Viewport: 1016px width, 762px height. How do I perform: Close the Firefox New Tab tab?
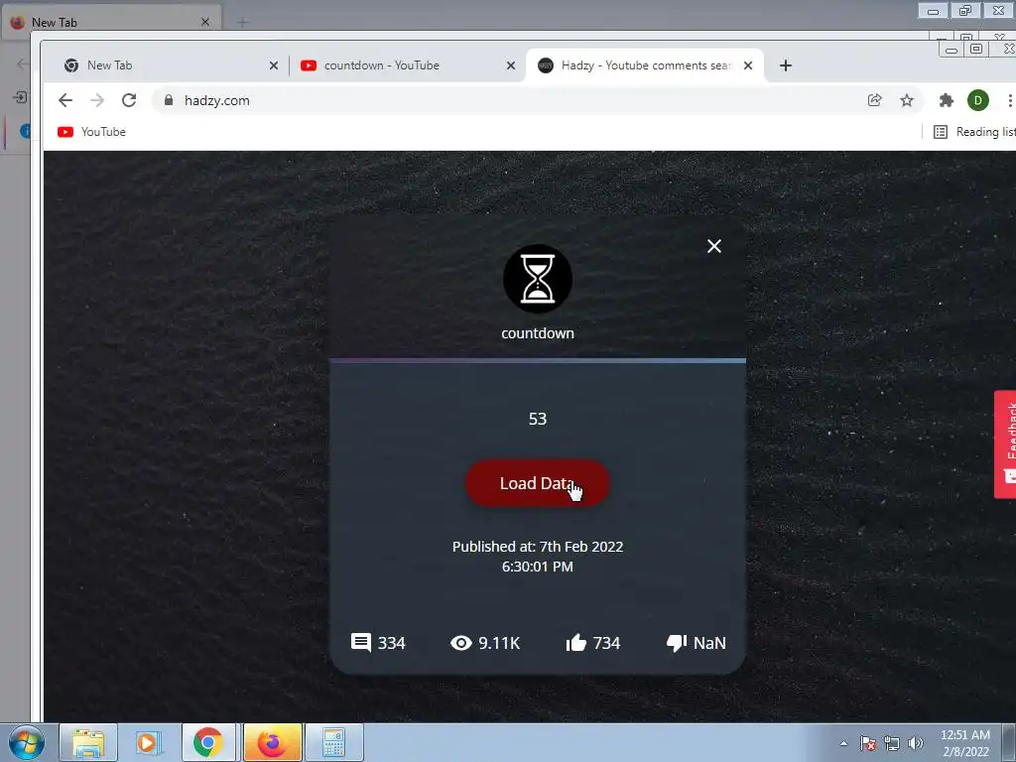pos(205,22)
